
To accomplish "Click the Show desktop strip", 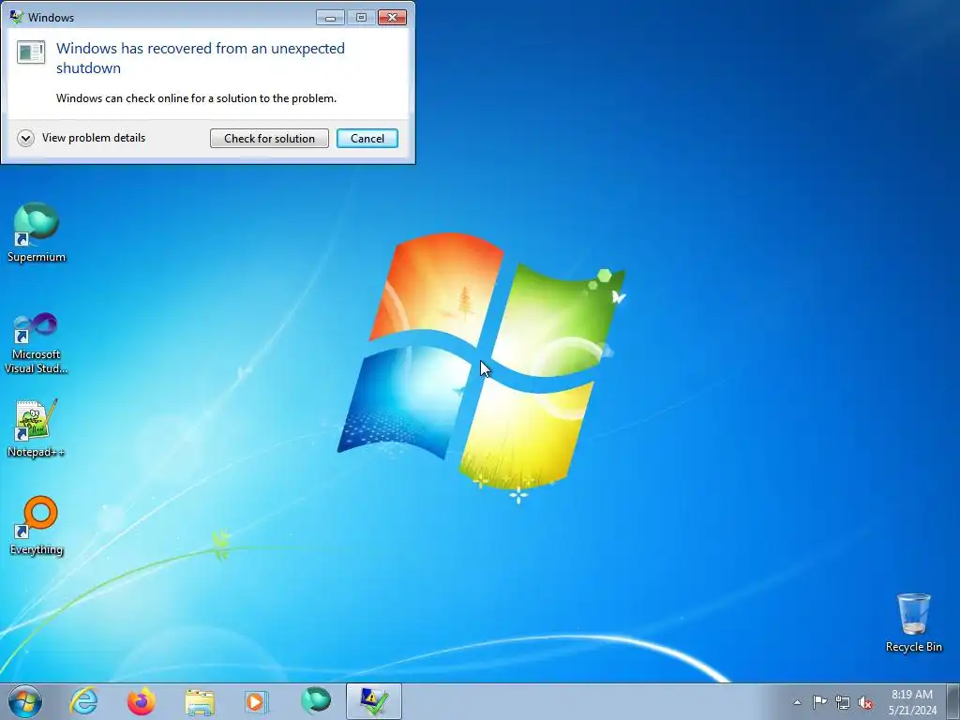I will coord(953,701).
